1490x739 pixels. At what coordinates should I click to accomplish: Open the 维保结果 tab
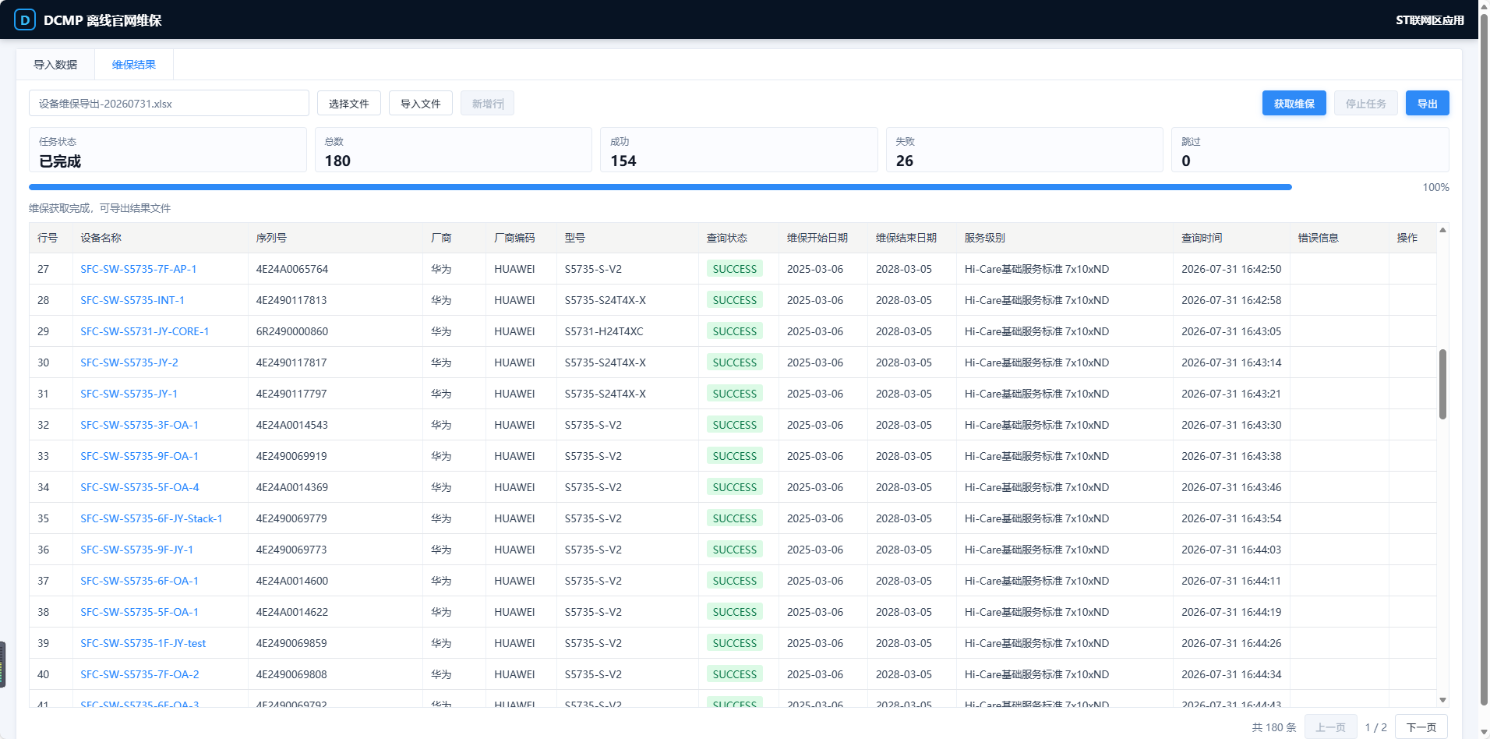(134, 65)
